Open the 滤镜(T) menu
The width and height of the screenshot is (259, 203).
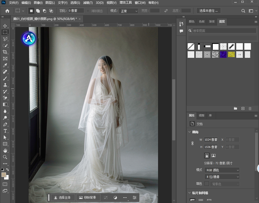(88, 3)
